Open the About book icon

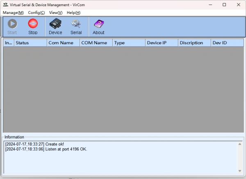pyautogui.click(x=99, y=24)
